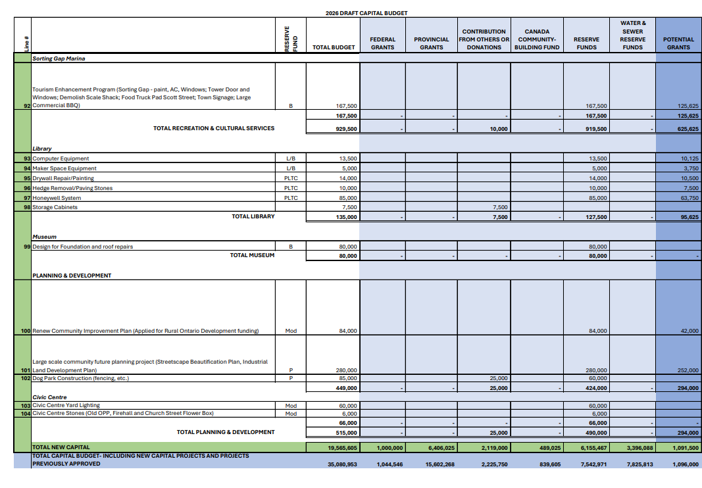The image size is (702, 488).
Task: Select the Sorting Gap Marina section heading
Action: pos(59,59)
